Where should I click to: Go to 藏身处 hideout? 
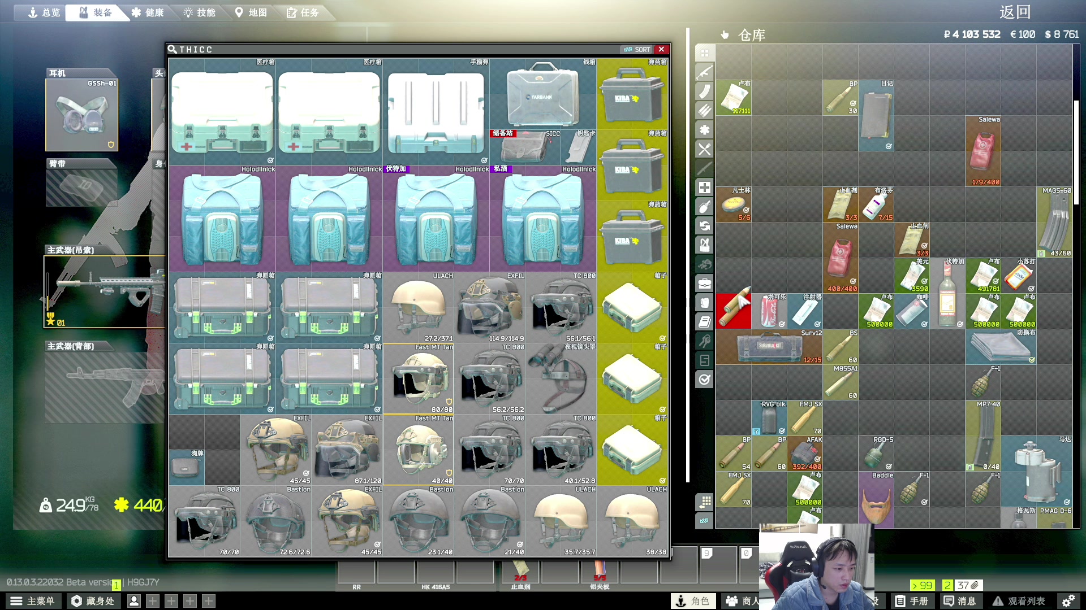(94, 601)
